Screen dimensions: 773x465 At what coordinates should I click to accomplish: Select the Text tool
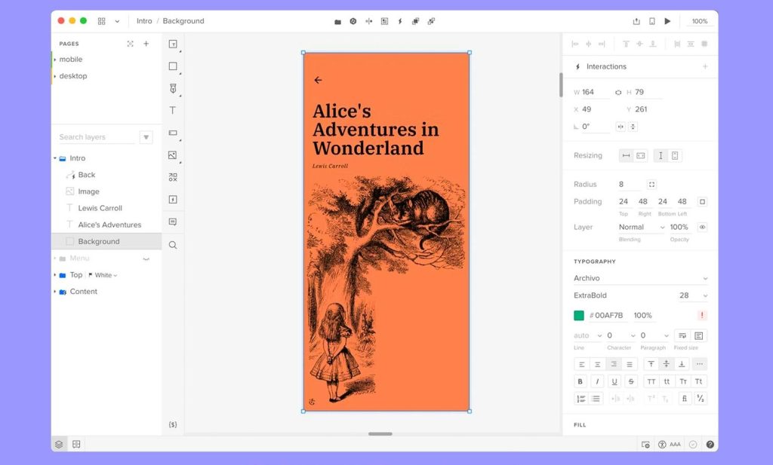[173, 110]
